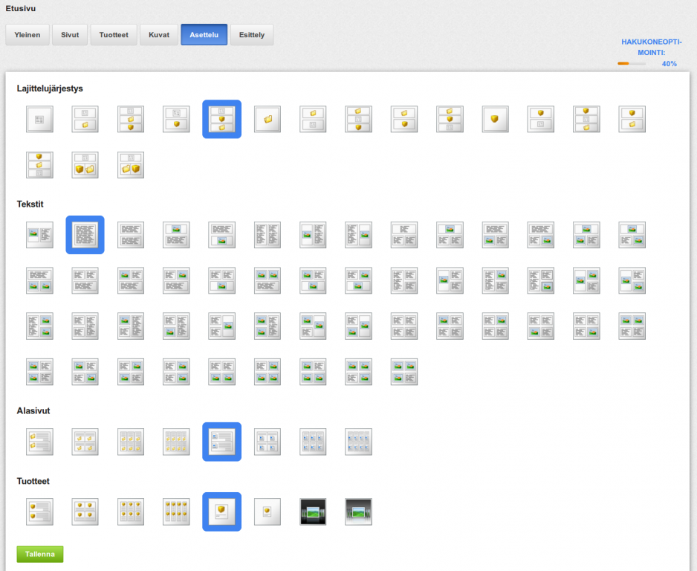This screenshot has height=571, width=697.
Task: Pick Tekstit layout with two text columns only
Action: coord(268,235)
